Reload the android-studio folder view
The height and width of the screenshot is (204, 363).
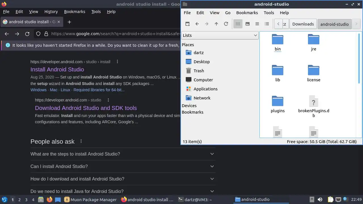pyautogui.click(x=226, y=24)
